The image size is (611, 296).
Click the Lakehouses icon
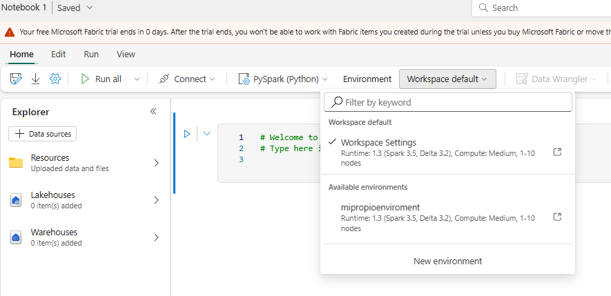pos(16,200)
